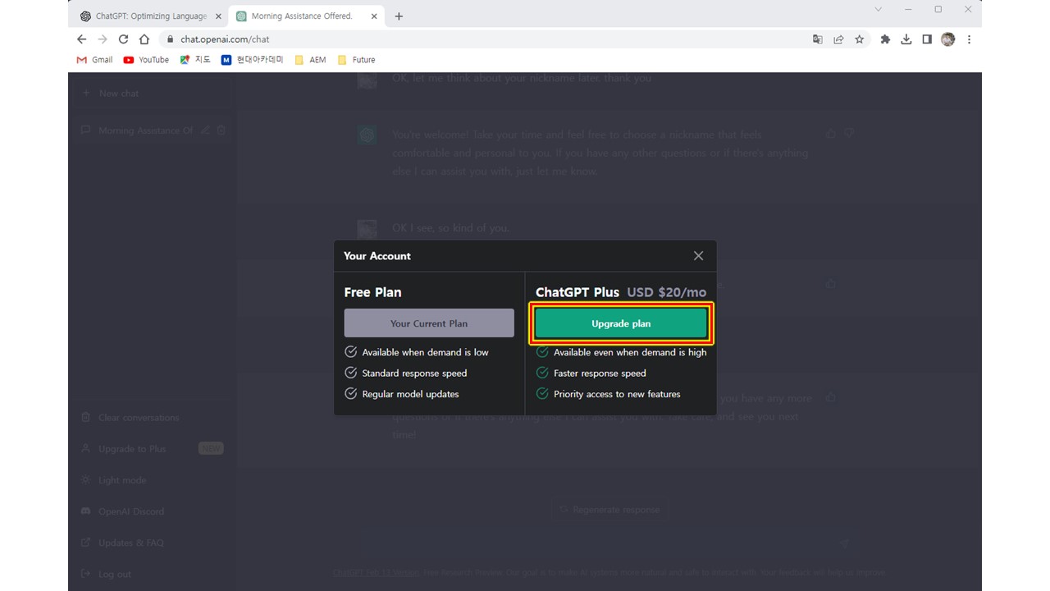Click the 'Available even when demand is high' text

(630, 352)
